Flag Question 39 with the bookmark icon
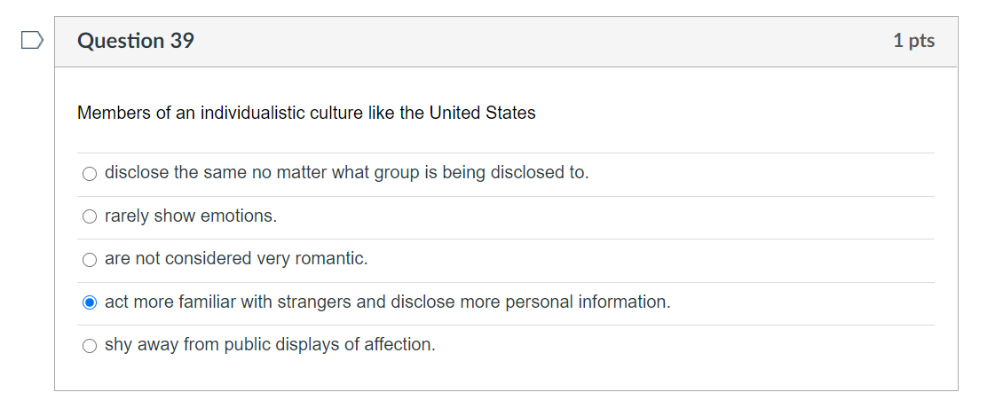Viewport: 995px width, 416px height. [31, 41]
